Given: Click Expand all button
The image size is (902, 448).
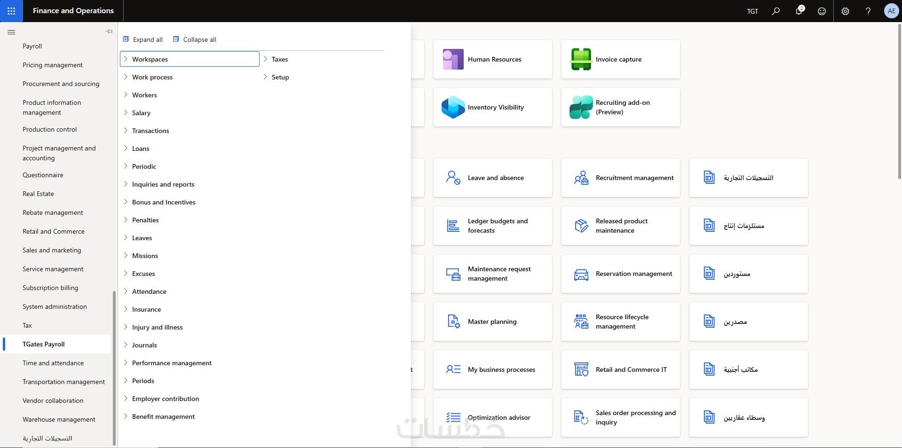Looking at the screenshot, I should (x=142, y=39).
